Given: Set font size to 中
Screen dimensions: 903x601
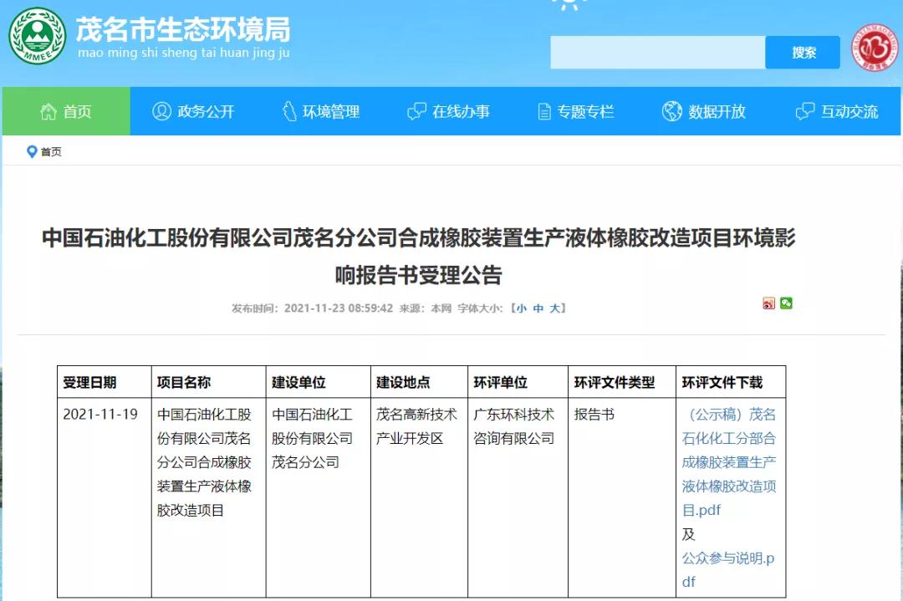Looking at the screenshot, I should point(538,308).
